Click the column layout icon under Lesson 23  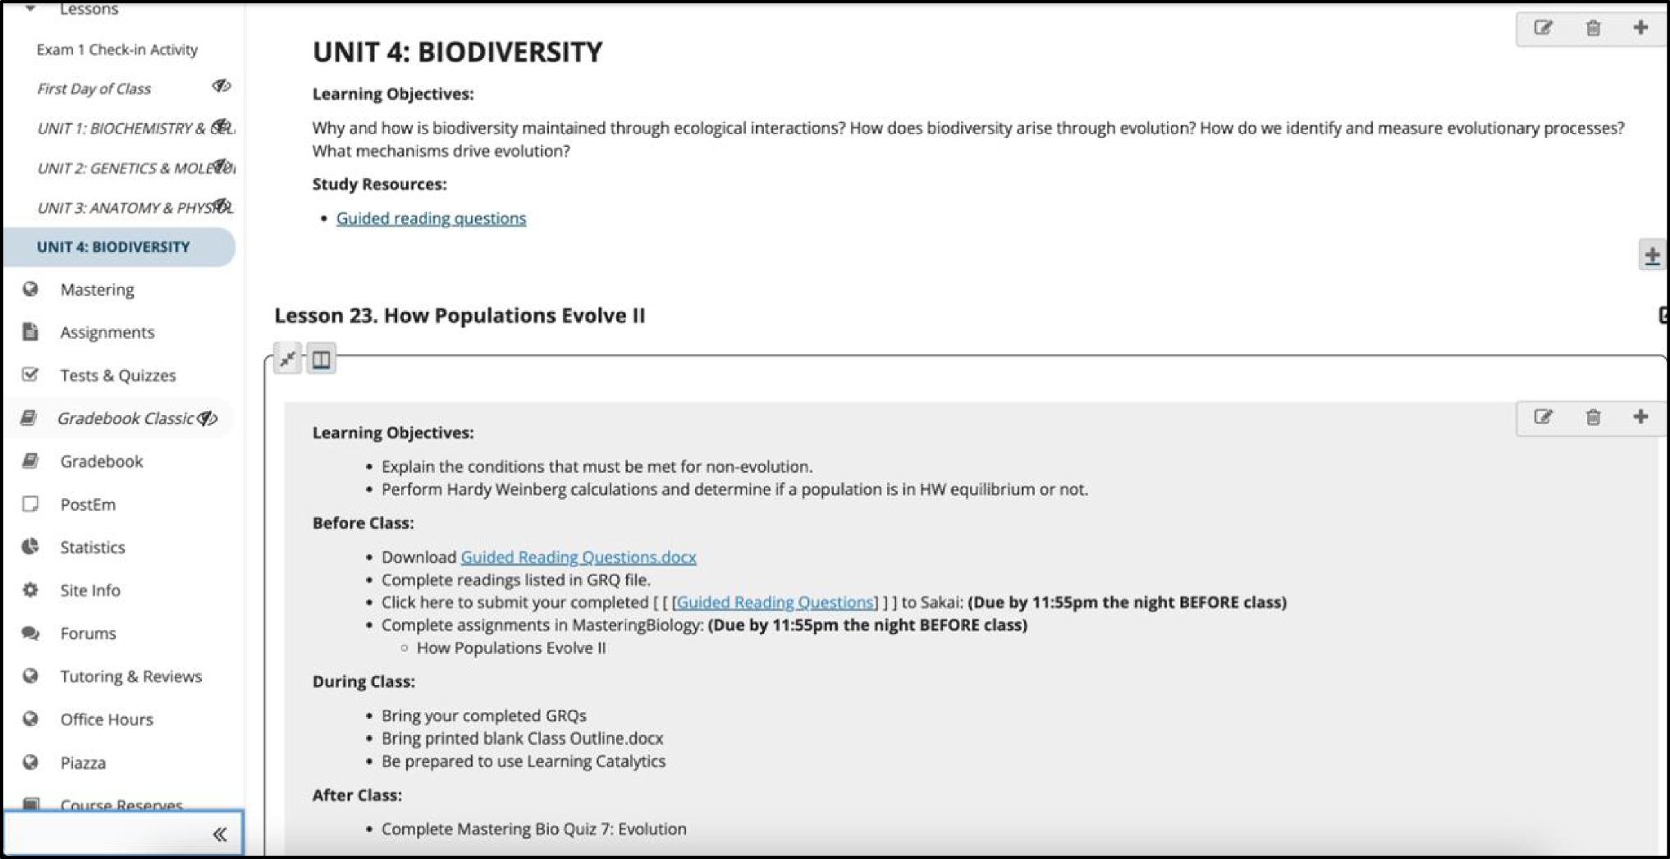322,359
